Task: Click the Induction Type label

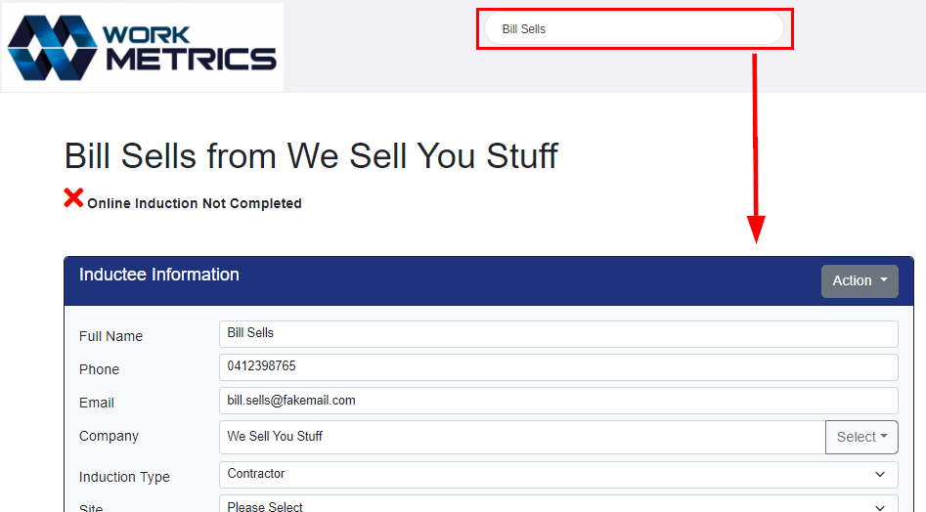Action: click(124, 477)
